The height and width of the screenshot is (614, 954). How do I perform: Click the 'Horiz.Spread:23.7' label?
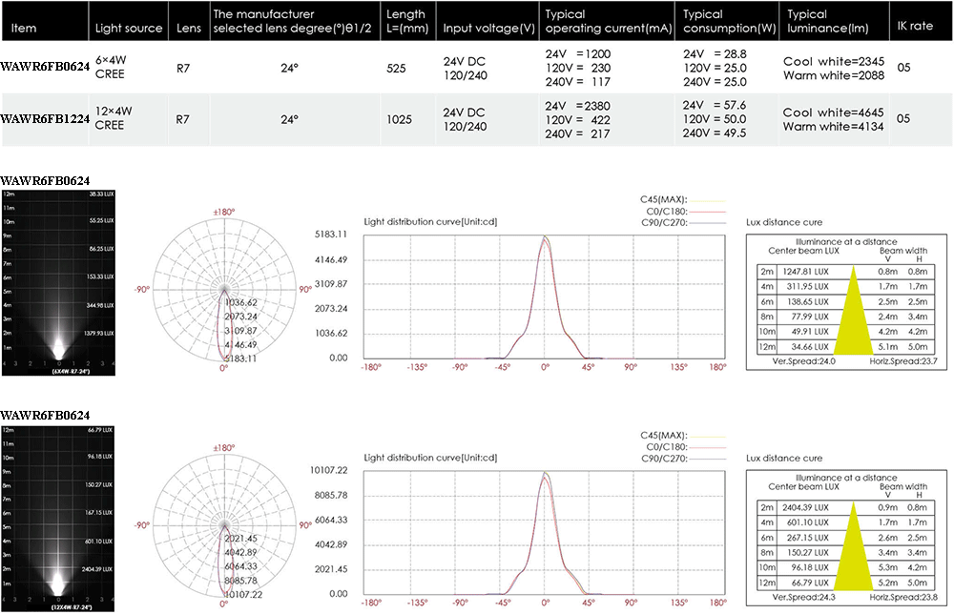(x=903, y=361)
